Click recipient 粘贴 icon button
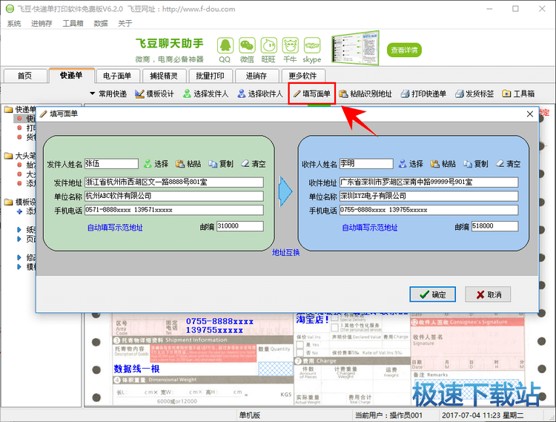 click(443, 164)
